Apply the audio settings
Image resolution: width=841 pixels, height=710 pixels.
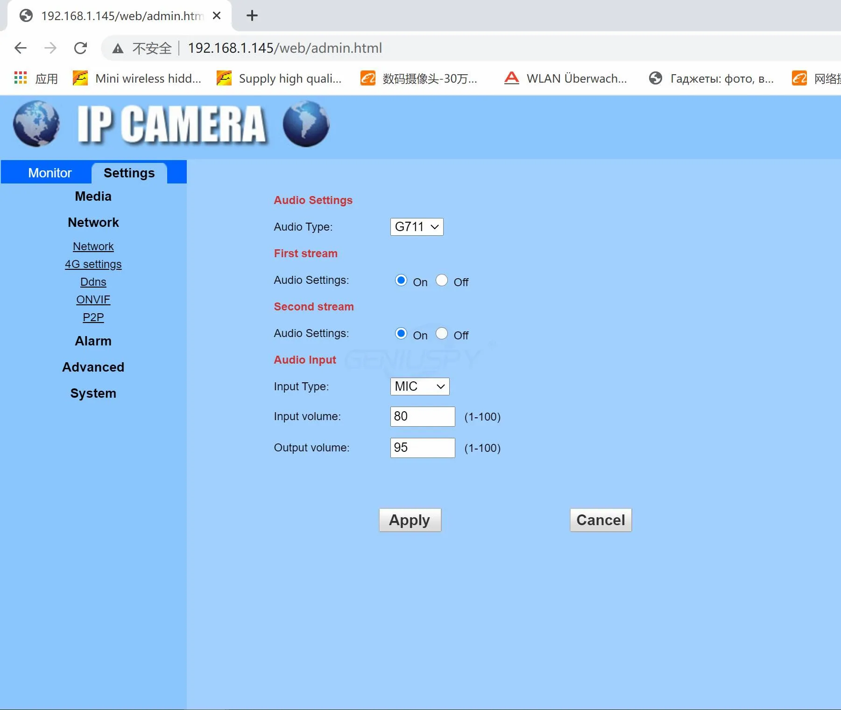(x=410, y=520)
